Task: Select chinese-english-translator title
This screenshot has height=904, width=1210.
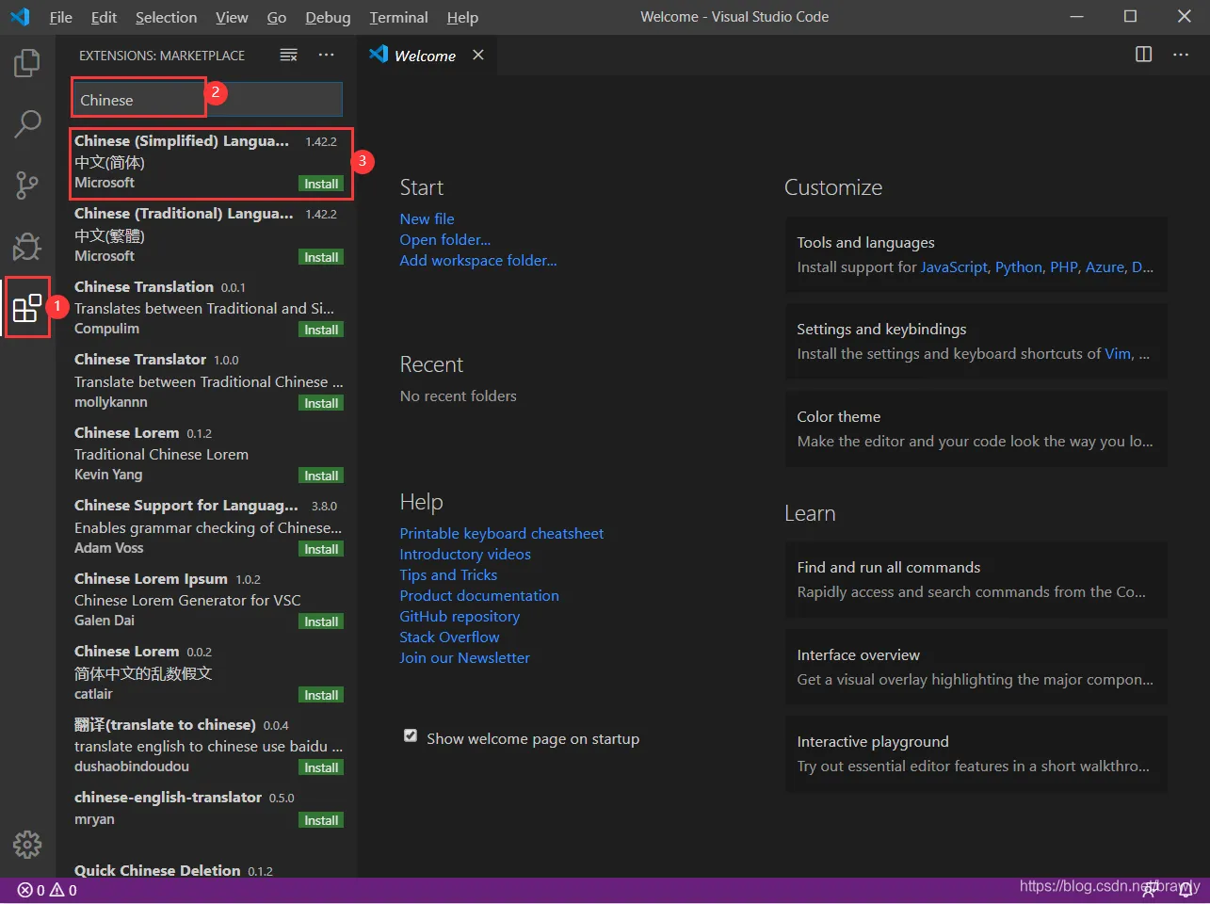Action: 168,797
